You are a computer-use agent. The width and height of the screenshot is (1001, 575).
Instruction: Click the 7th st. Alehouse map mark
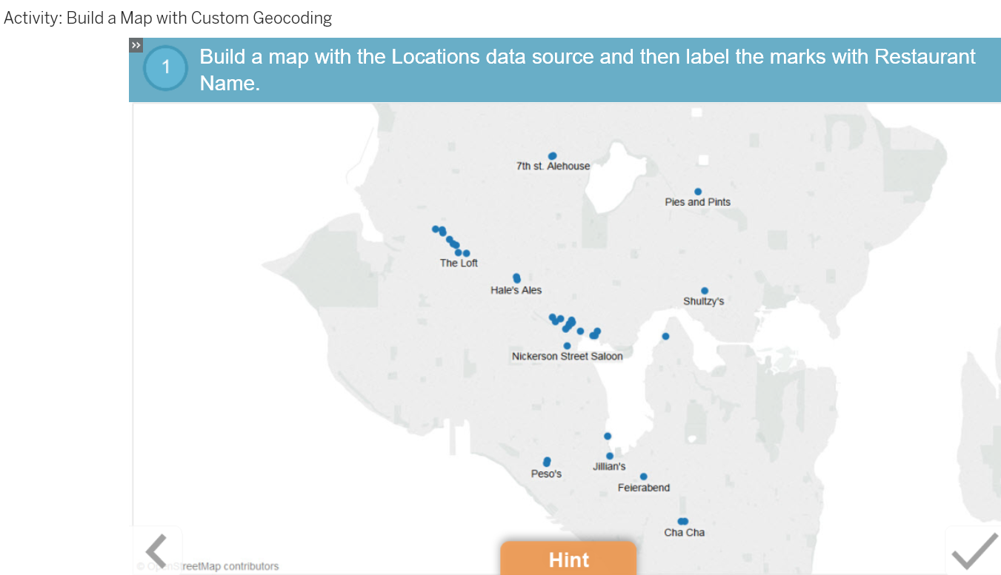(552, 155)
